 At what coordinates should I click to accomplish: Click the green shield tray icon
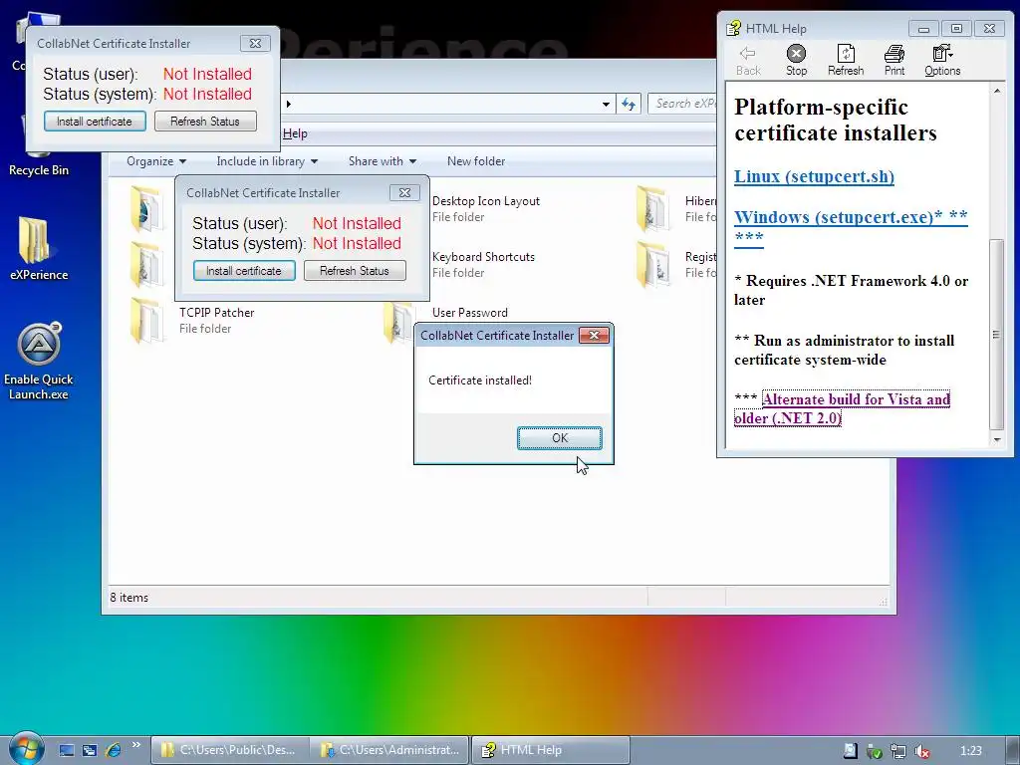pos(875,751)
